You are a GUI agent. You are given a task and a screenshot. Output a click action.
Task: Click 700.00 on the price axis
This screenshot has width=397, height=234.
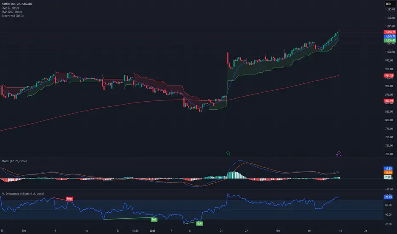[x=389, y=154]
